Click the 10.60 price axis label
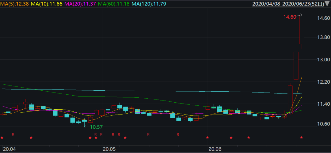The width and height of the screenshot is (331, 153). tap(324, 124)
